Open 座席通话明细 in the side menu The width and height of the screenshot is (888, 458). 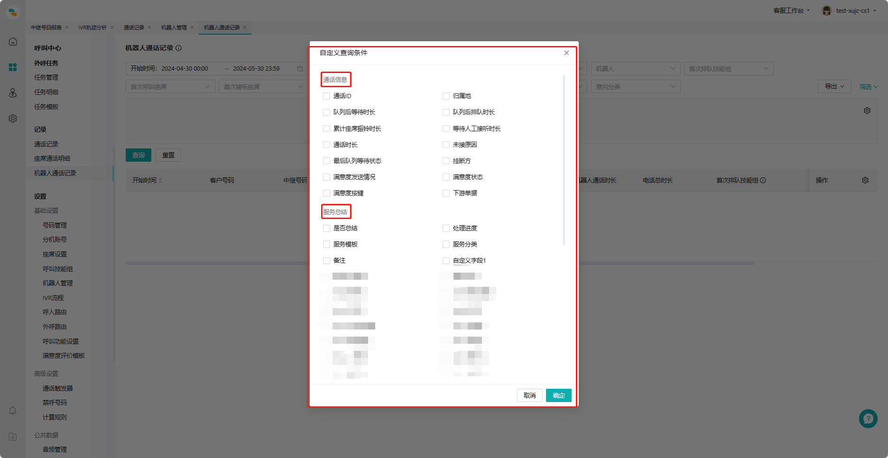point(52,158)
